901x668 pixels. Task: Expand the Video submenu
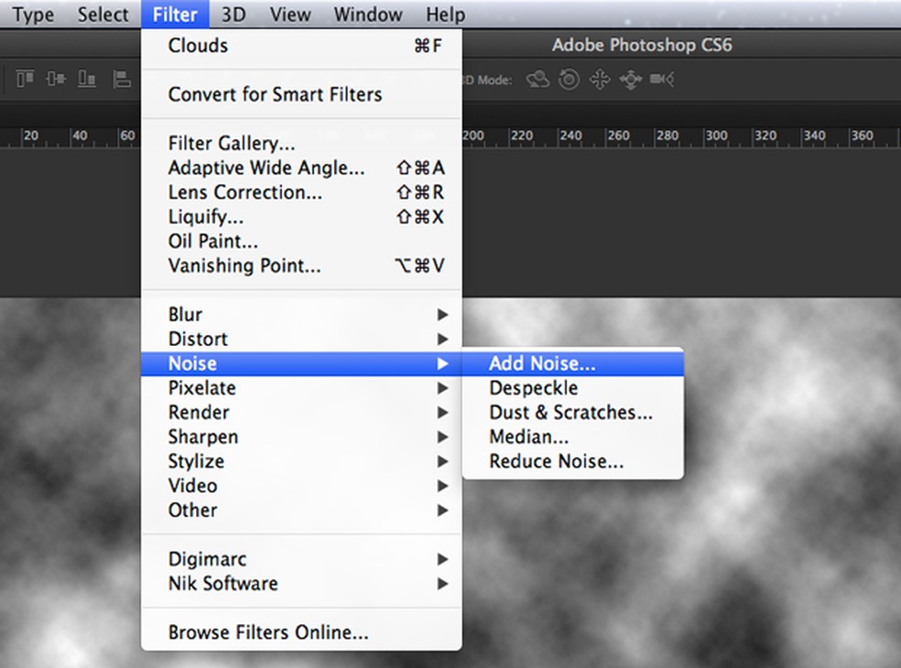[301, 486]
